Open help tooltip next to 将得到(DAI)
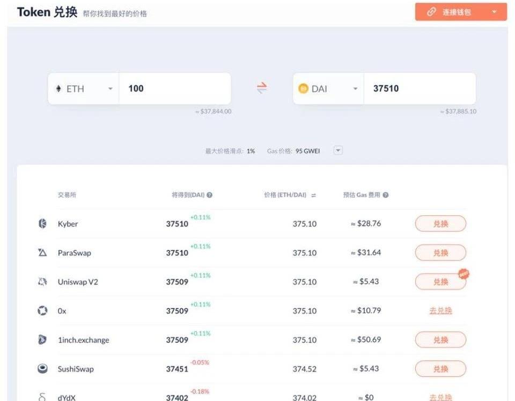 (x=210, y=195)
